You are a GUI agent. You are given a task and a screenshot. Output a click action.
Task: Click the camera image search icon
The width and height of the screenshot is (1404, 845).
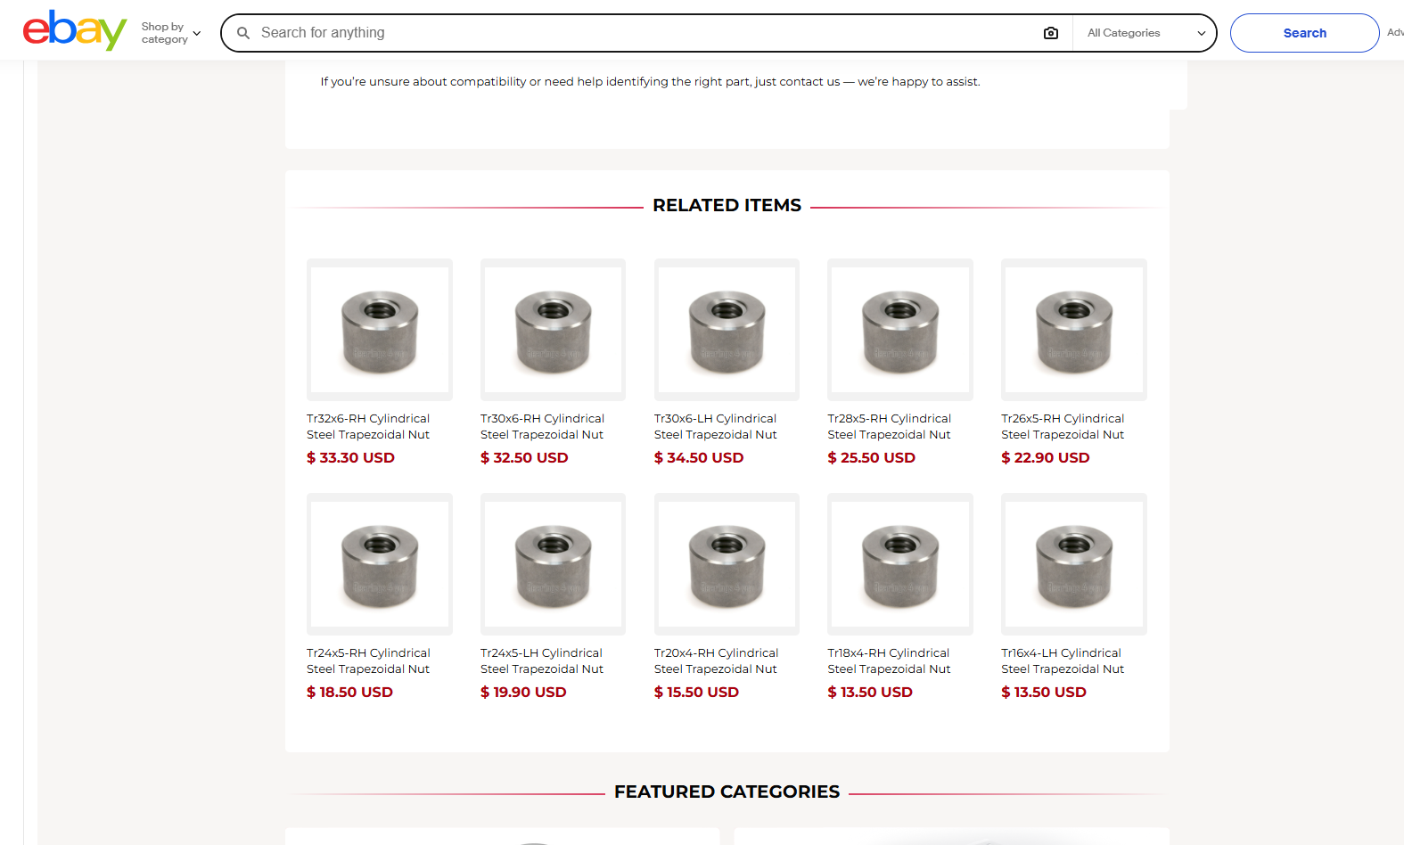[1051, 33]
